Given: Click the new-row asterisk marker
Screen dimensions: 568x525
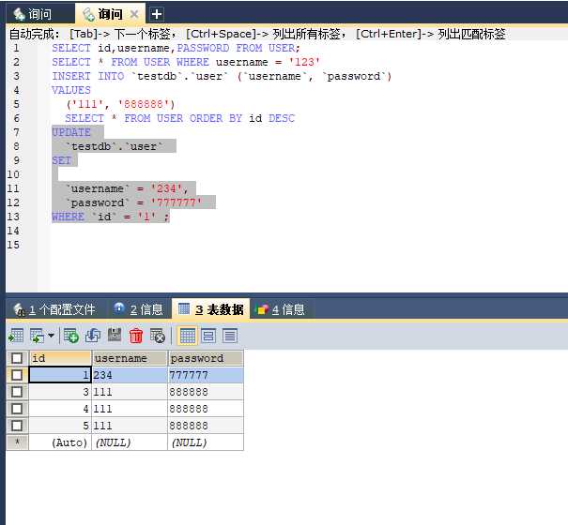Looking at the screenshot, I should click(x=17, y=442).
